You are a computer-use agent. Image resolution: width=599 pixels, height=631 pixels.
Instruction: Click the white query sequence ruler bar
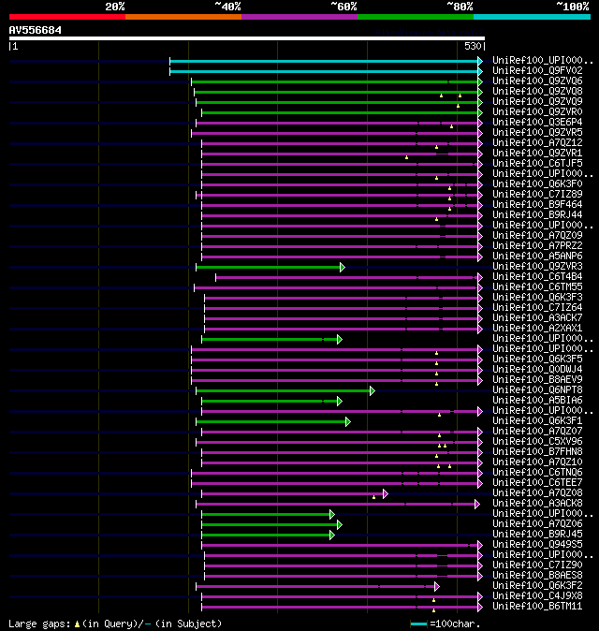tap(247, 38)
